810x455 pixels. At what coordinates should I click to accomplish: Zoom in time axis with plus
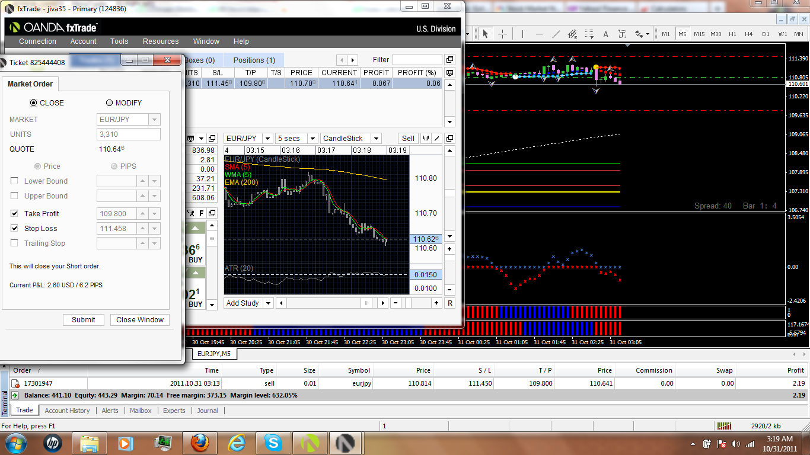coord(437,303)
